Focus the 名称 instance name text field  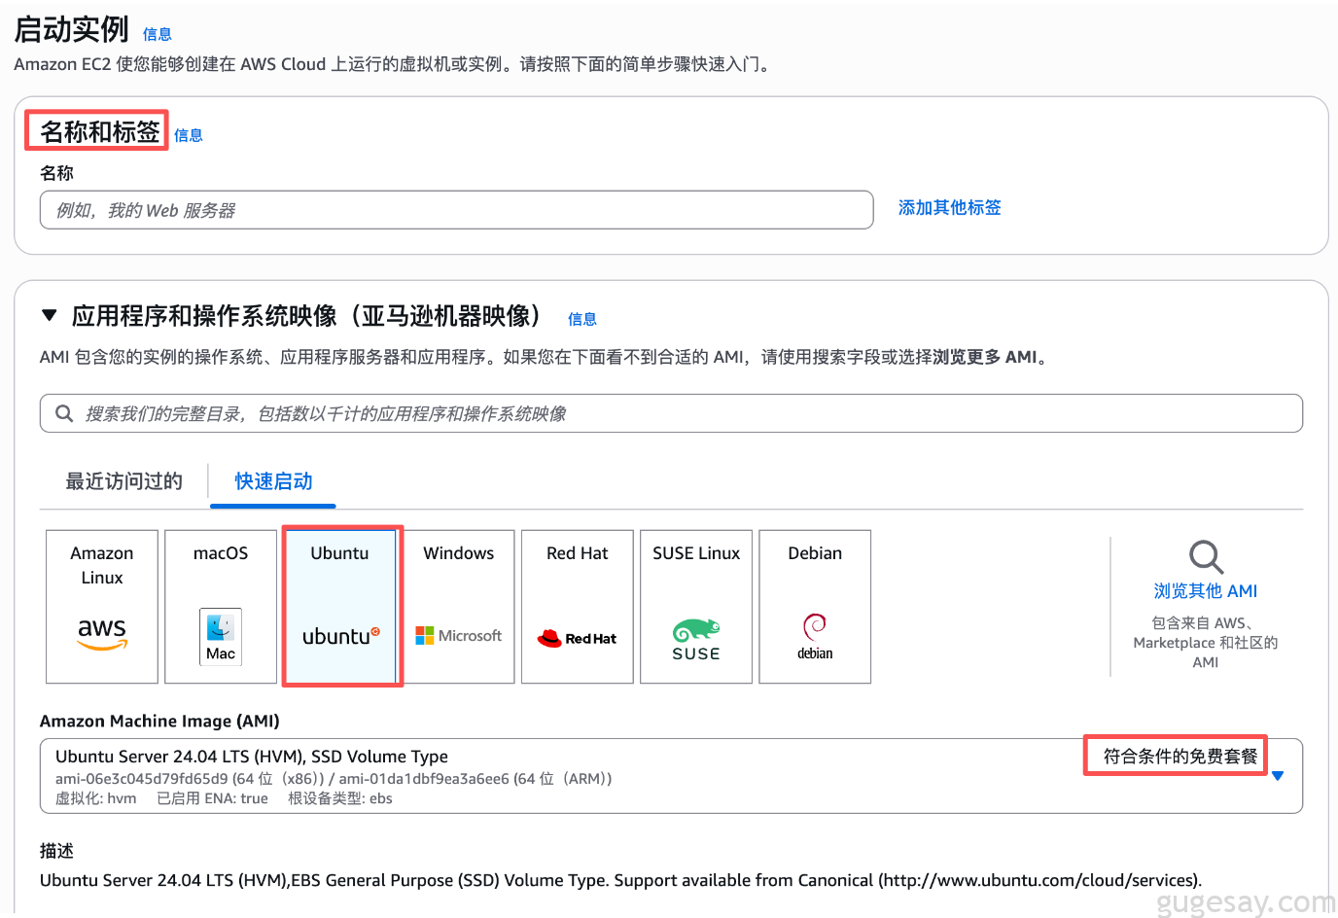(456, 210)
